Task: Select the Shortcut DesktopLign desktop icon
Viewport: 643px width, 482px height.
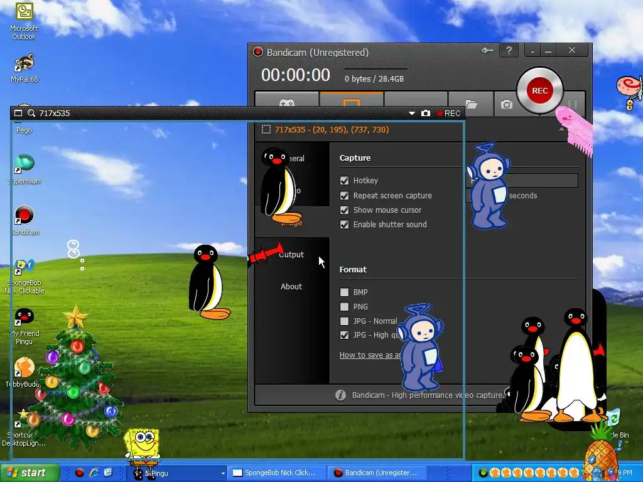Action: (x=23, y=427)
